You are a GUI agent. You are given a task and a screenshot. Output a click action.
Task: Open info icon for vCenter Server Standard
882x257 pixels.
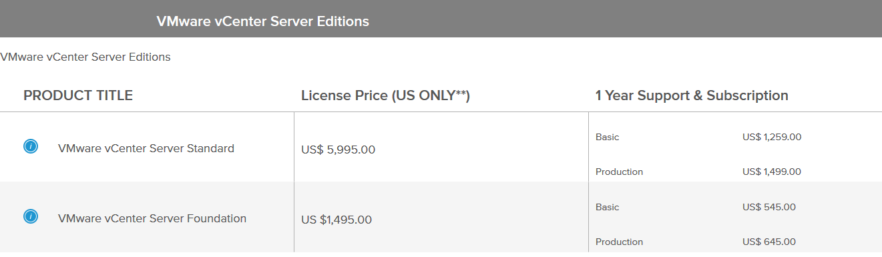[x=31, y=146]
